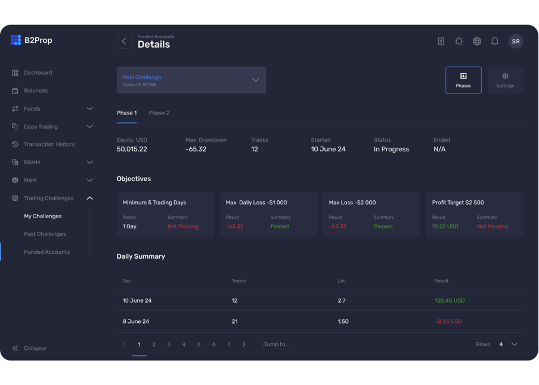The height and width of the screenshot is (385, 539).
Task: Switch to the Phase 2 tab
Action: click(x=159, y=113)
